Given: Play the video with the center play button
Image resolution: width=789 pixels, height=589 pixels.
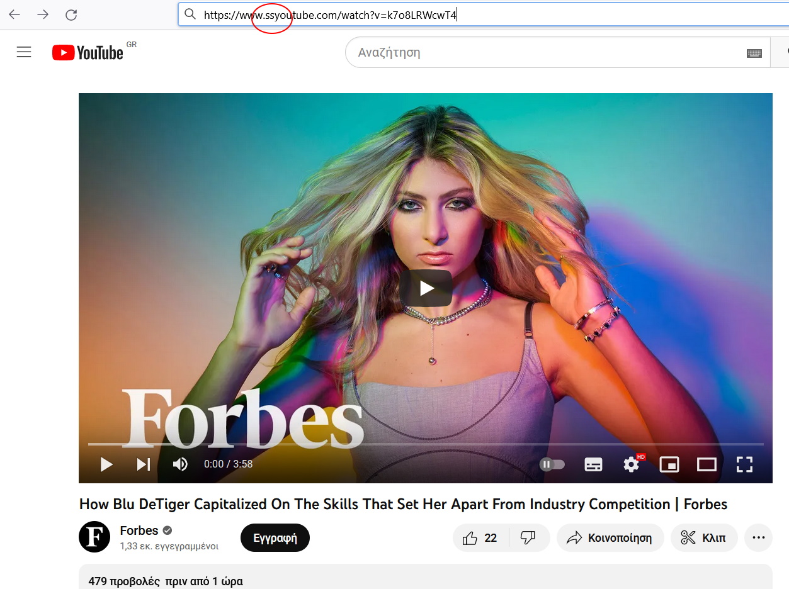Looking at the screenshot, I should click(426, 288).
